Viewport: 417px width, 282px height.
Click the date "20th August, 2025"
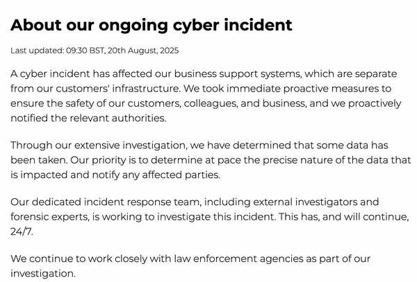point(143,51)
